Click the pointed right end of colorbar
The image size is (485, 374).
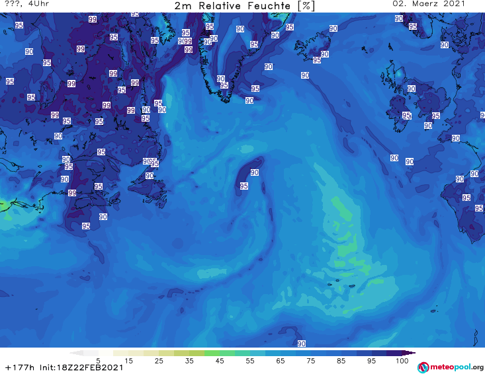pos(409,353)
